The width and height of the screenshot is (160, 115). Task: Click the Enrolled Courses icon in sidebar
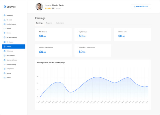point(5,24)
